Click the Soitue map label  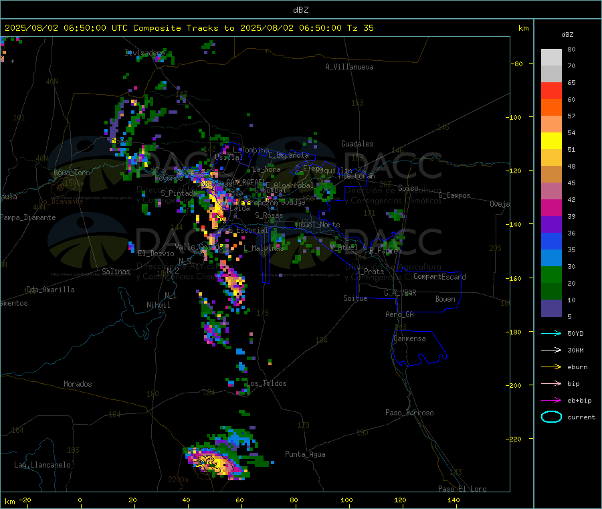pyautogui.click(x=355, y=298)
